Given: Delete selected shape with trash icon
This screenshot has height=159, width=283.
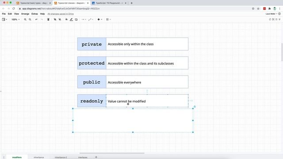Looking at the screenshot, I should 48,19.
